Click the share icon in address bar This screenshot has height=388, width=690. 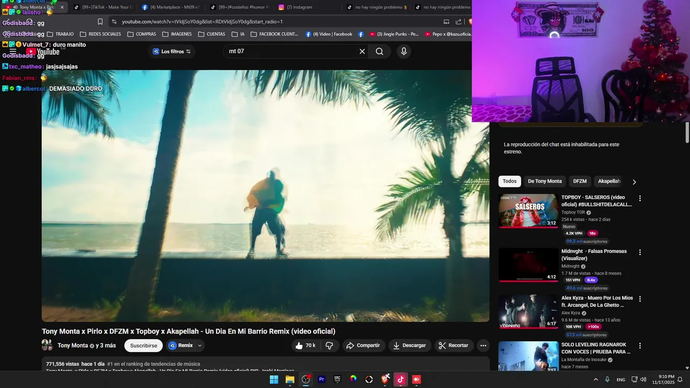tap(459, 22)
